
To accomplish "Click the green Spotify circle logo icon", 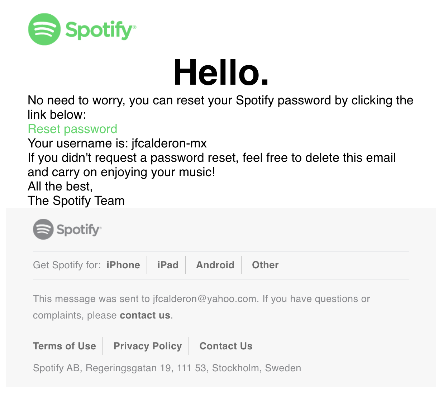I will coord(44,29).
